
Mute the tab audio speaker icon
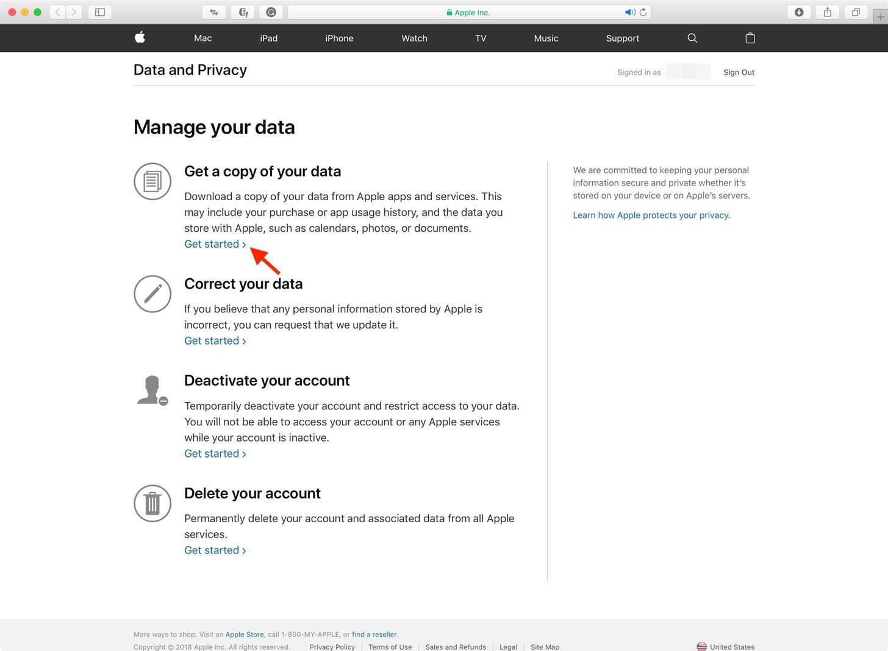629,12
